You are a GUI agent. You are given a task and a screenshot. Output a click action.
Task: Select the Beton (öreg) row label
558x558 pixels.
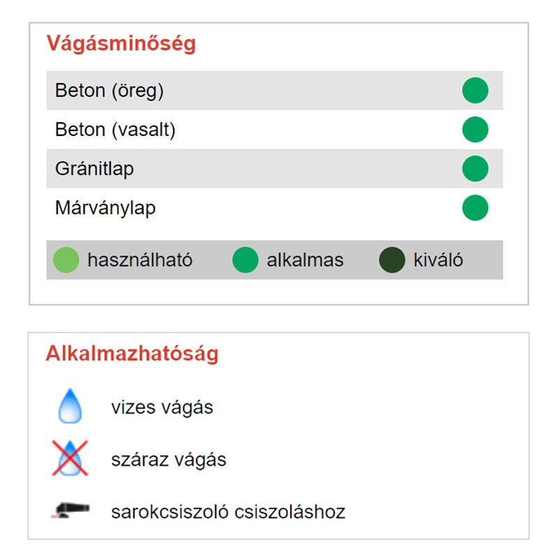click(x=110, y=91)
